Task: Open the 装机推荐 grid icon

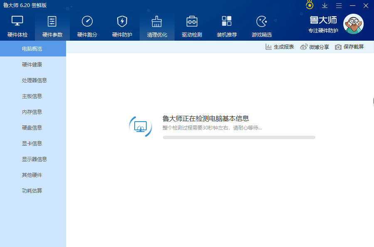Action: click(226, 21)
